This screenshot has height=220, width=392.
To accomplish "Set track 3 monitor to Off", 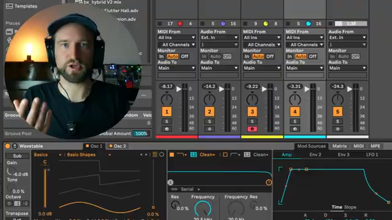I will click(269, 56).
